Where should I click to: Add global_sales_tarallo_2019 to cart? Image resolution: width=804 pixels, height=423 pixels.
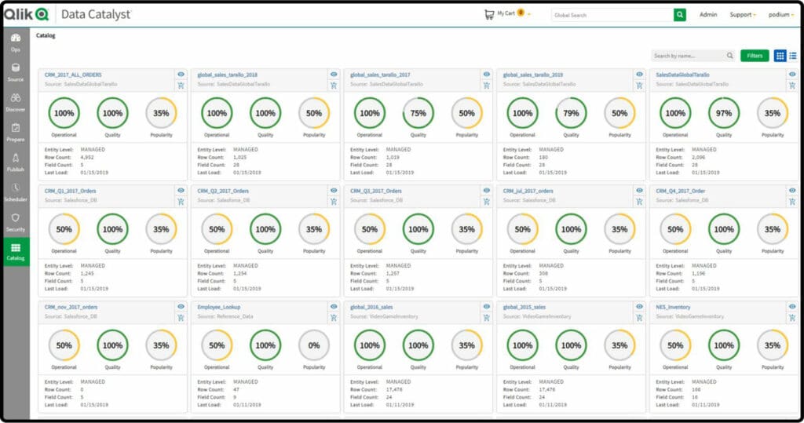pos(639,86)
